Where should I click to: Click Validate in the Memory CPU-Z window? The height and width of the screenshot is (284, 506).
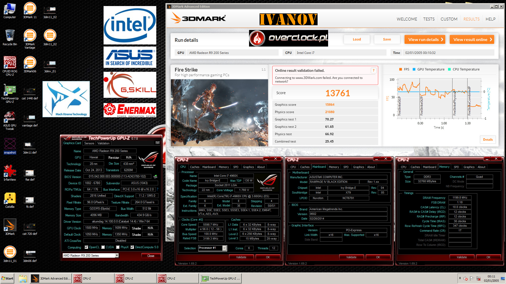pos(462,257)
